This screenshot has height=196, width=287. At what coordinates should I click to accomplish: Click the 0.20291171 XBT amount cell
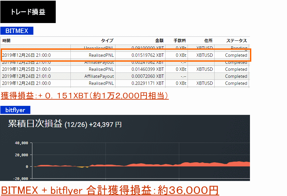(x=148, y=83)
